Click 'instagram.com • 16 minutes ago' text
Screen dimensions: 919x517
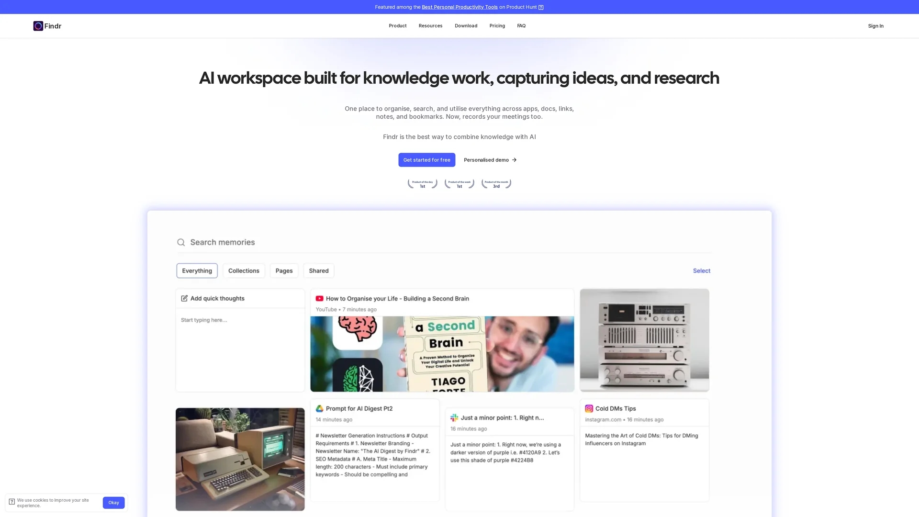pyautogui.click(x=624, y=419)
